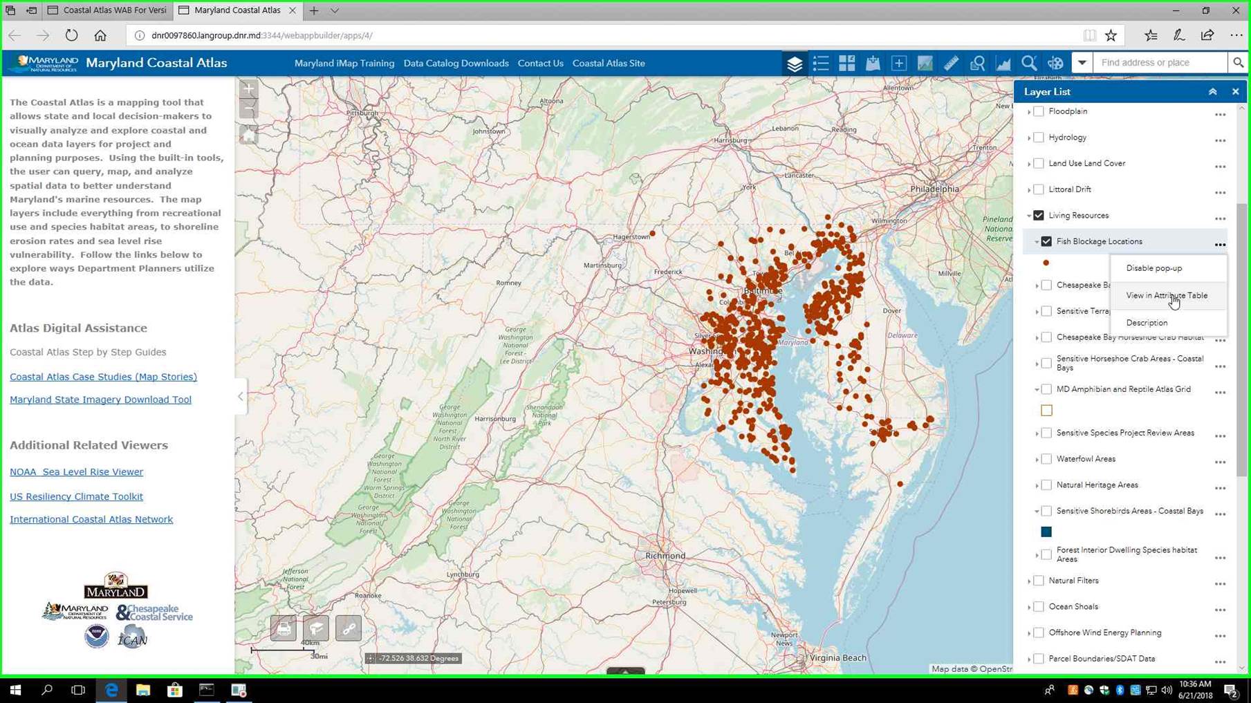Viewport: 1251px width, 703px height.
Task: Click the chain-link Share icon on map
Action: click(x=349, y=628)
